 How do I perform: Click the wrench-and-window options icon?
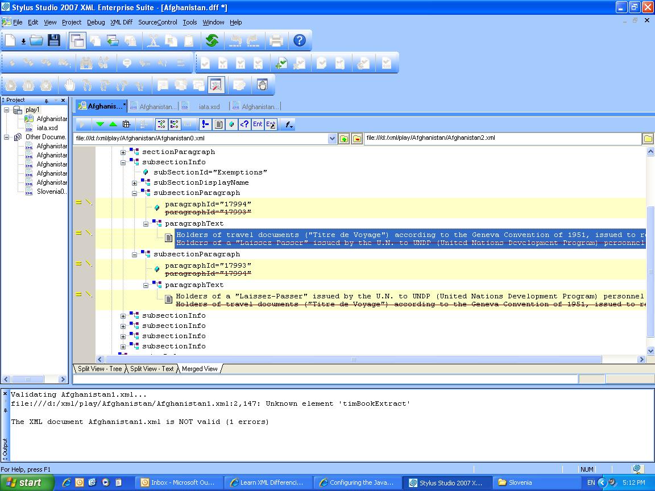coord(217,85)
